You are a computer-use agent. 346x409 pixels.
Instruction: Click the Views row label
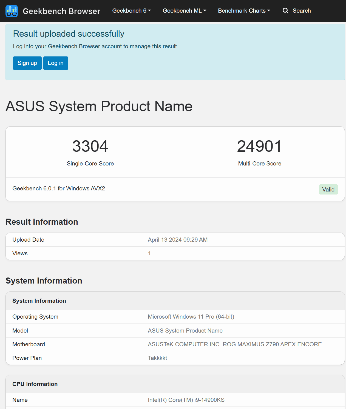[x=20, y=253]
